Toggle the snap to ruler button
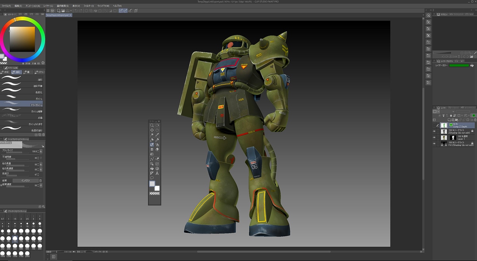This screenshot has height=261, width=477. 120,11
